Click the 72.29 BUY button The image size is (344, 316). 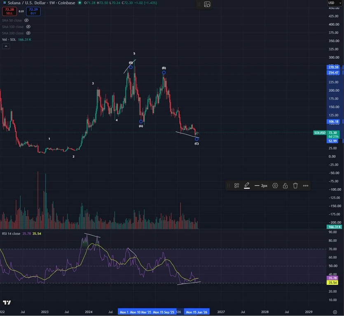(x=33, y=12)
